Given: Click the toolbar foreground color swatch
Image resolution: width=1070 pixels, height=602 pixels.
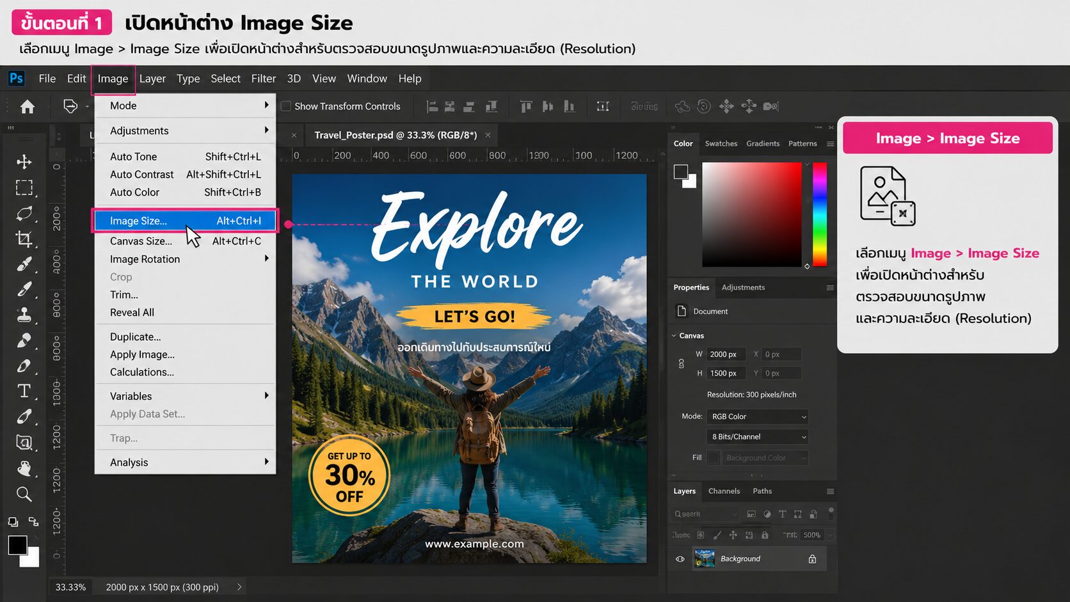Looking at the screenshot, I should [x=17, y=545].
